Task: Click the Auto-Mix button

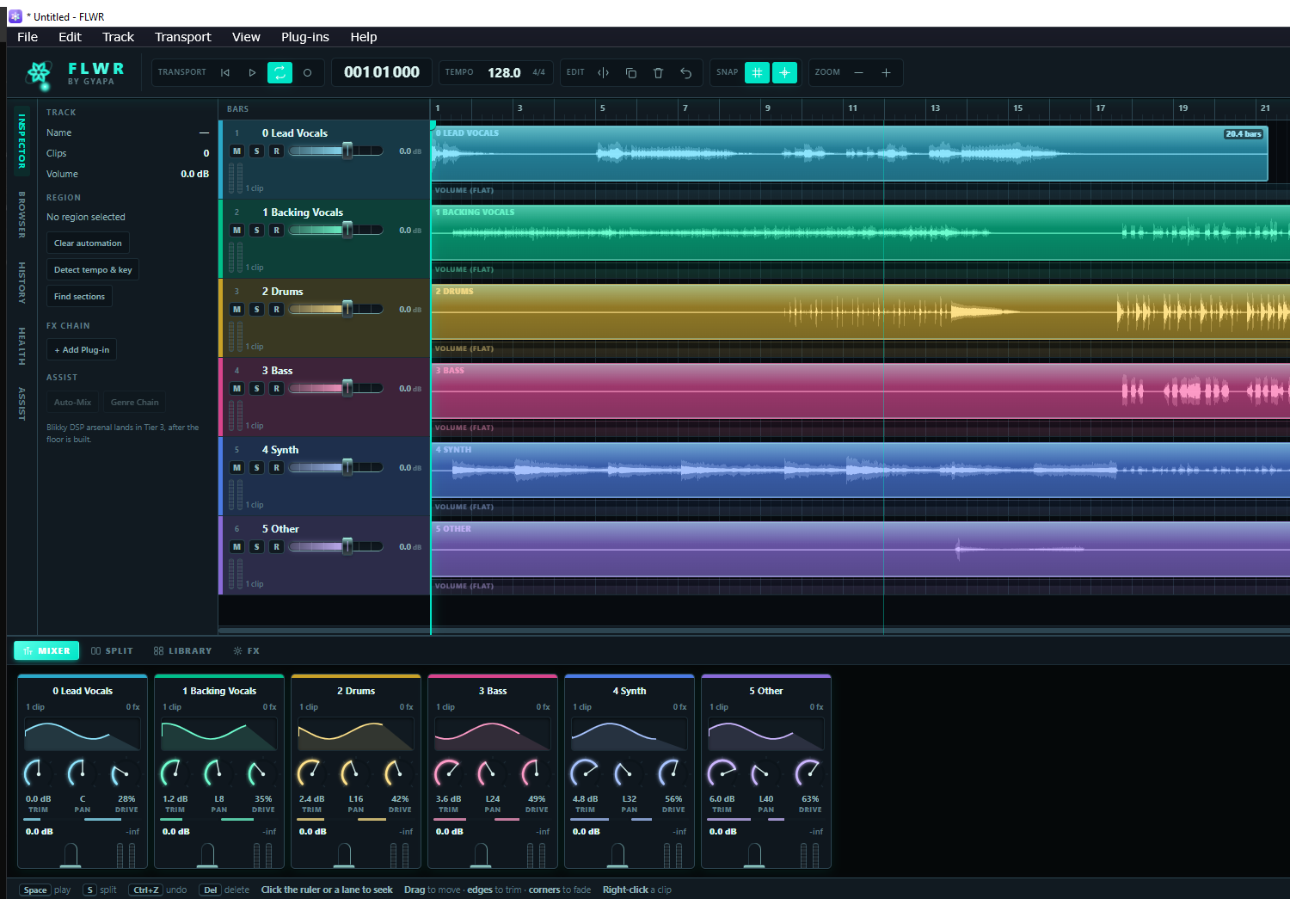Action: pyautogui.click(x=72, y=403)
